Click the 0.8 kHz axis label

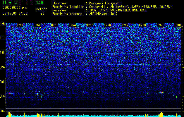tap(2, 82)
